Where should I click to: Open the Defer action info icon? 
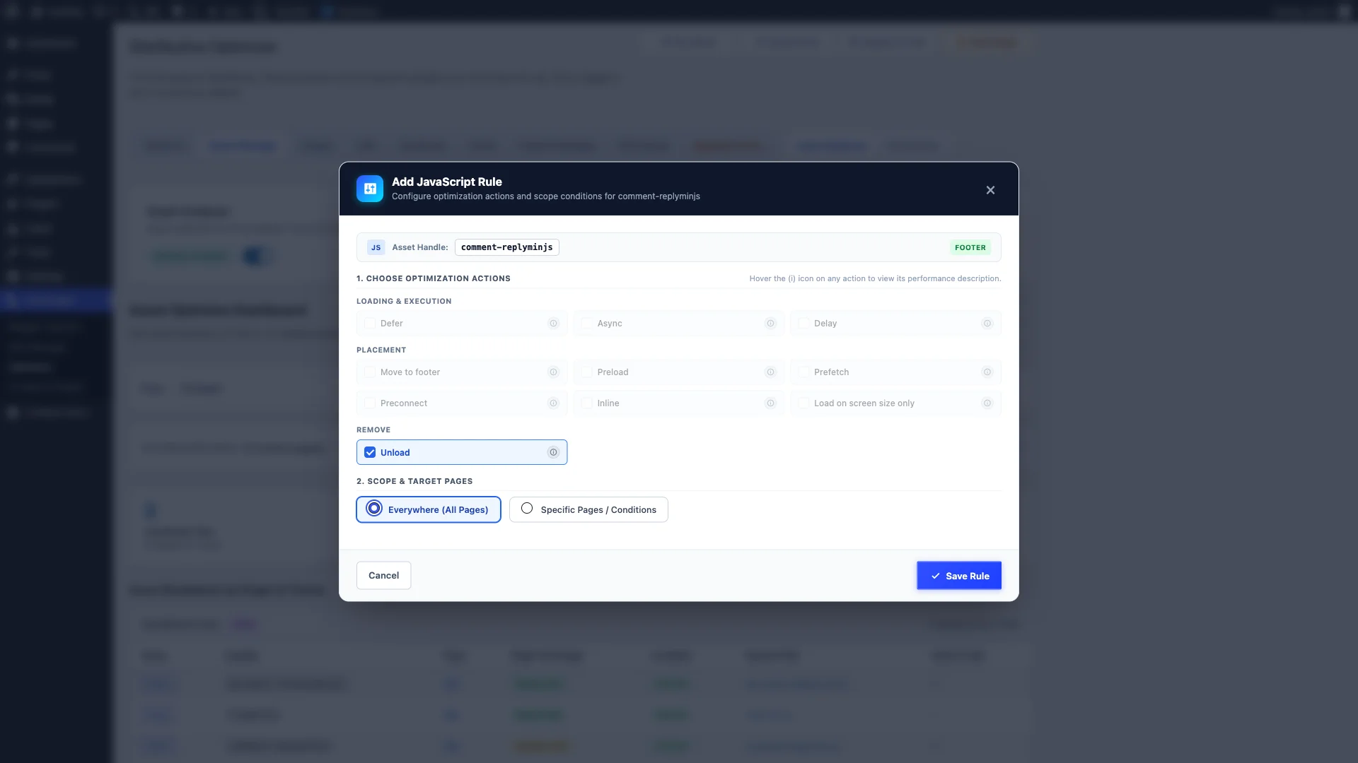[x=553, y=324]
